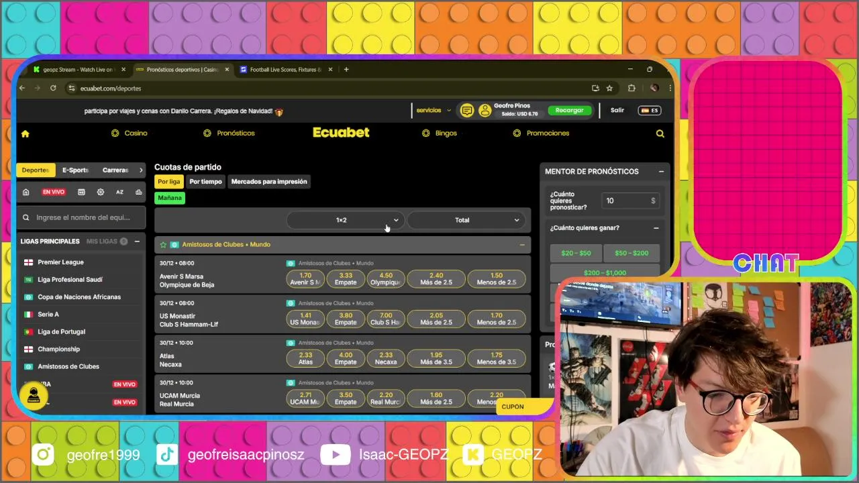Go to the Ecuabet home icon
This screenshot has width=859, height=483.
click(26, 133)
